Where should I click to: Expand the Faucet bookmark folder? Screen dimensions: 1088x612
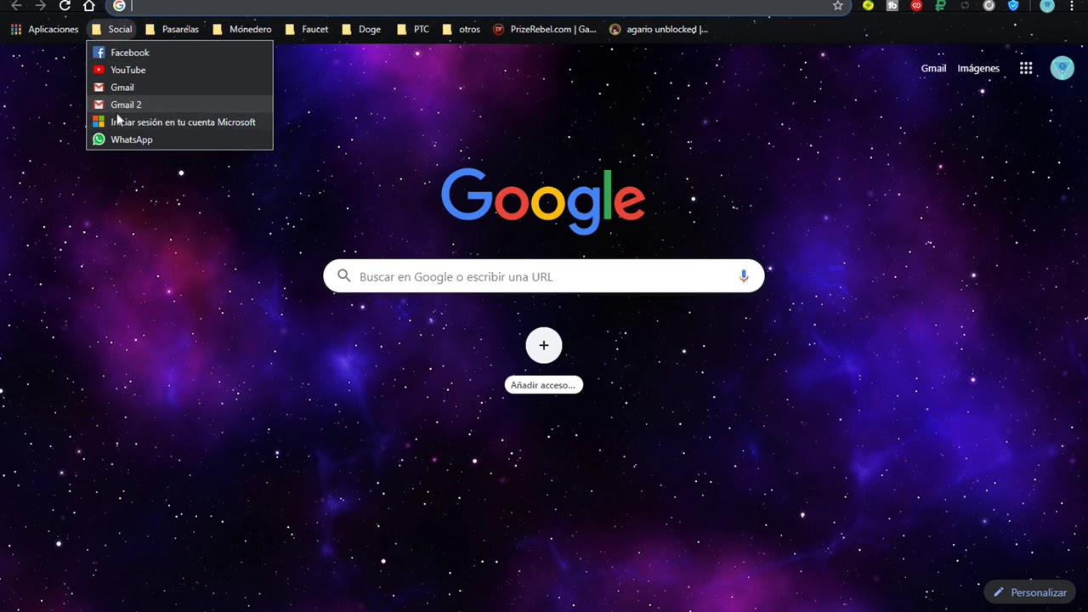click(307, 29)
